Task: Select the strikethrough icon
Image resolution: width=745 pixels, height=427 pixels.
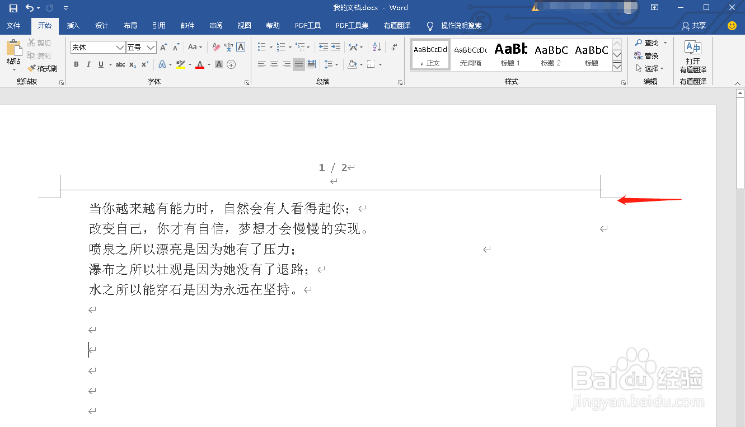Action: pyautogui.click(x=120, y=64)
